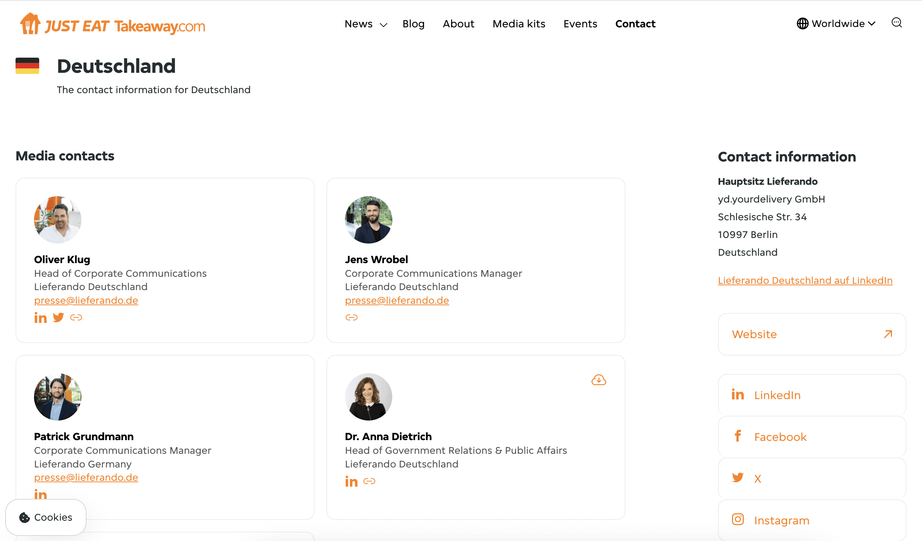Open Patrick Grundmann's LinkedIn icon
922x541 pixels.
pos(40,494)
